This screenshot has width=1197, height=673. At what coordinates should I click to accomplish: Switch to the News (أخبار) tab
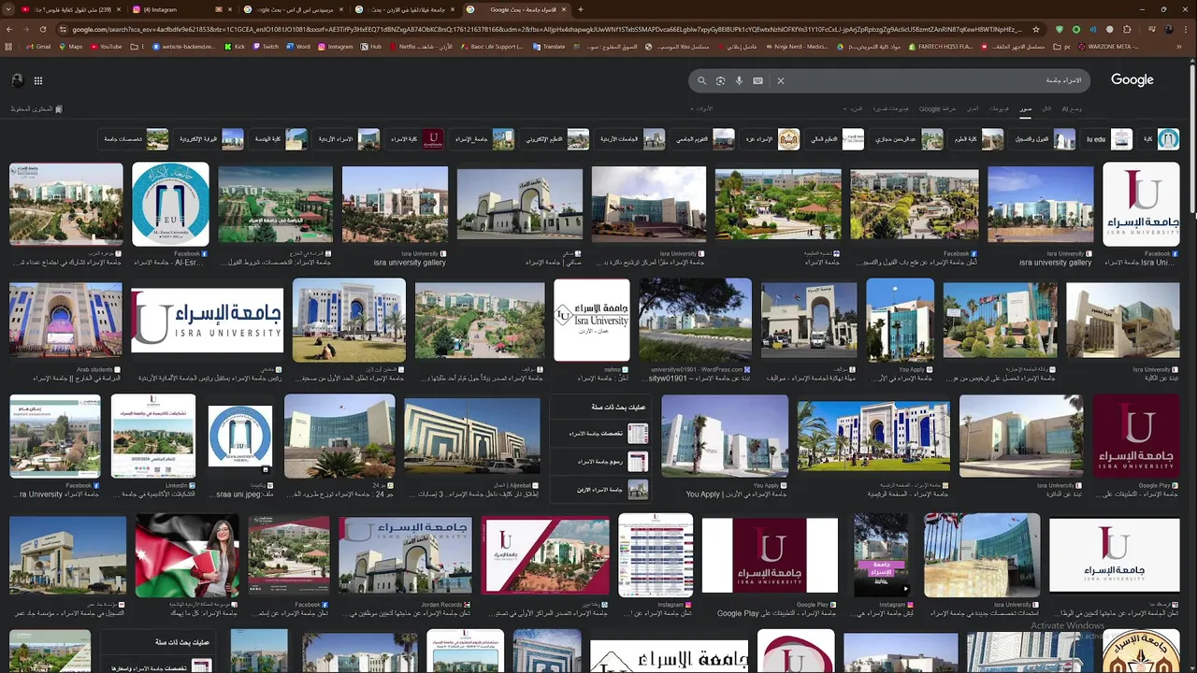[973, 108]
